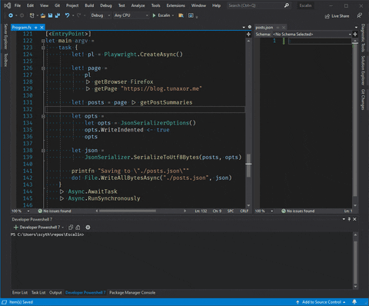Close the posts.json tab
The width and height of the screenshot is (369, 306).
(284, 28)
